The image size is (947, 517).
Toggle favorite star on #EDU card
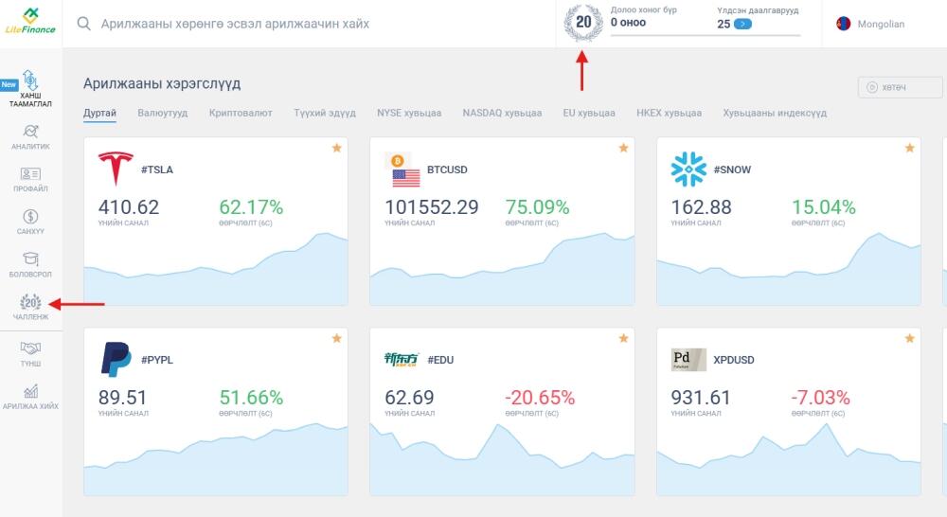tap(623, 338)
